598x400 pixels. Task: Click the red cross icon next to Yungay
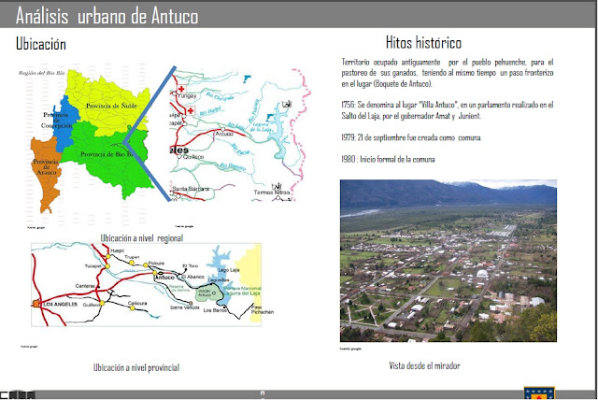tap(181, 89)
